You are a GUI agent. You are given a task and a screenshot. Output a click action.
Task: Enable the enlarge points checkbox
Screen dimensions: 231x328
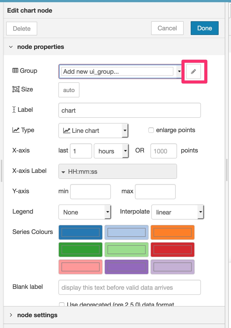click(151, 130)
